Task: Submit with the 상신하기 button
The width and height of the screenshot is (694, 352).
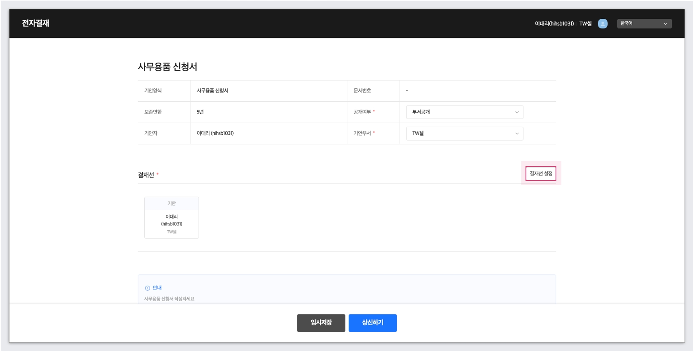Action: click(x=372, y=323)
